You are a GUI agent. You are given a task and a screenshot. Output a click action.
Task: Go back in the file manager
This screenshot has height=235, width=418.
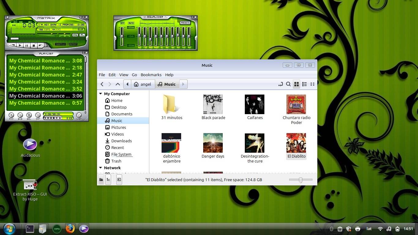pyautogui.click(x=102, y=84)
